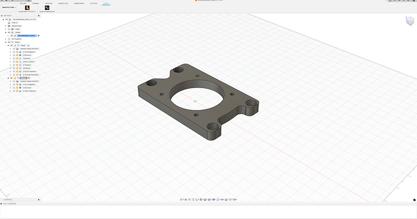Screen dimensions: 417x219
Task: Toggle visibility of the ServoMotorMount body
Action: [12, 36]
